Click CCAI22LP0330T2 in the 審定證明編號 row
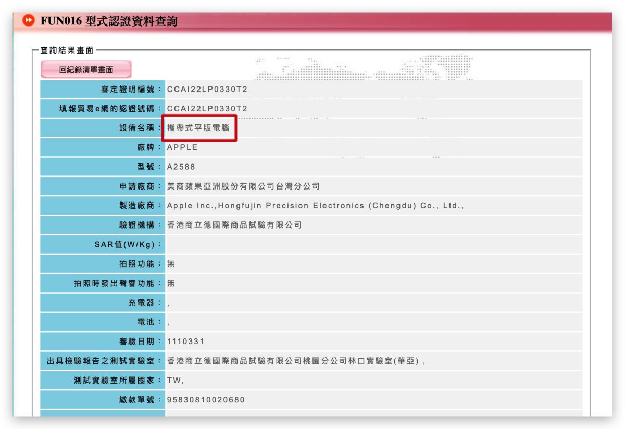625x429 pixels. (x=207, y=89)
